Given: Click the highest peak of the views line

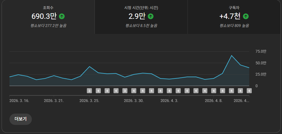Looking at the screenshot, I should point(232,56).
